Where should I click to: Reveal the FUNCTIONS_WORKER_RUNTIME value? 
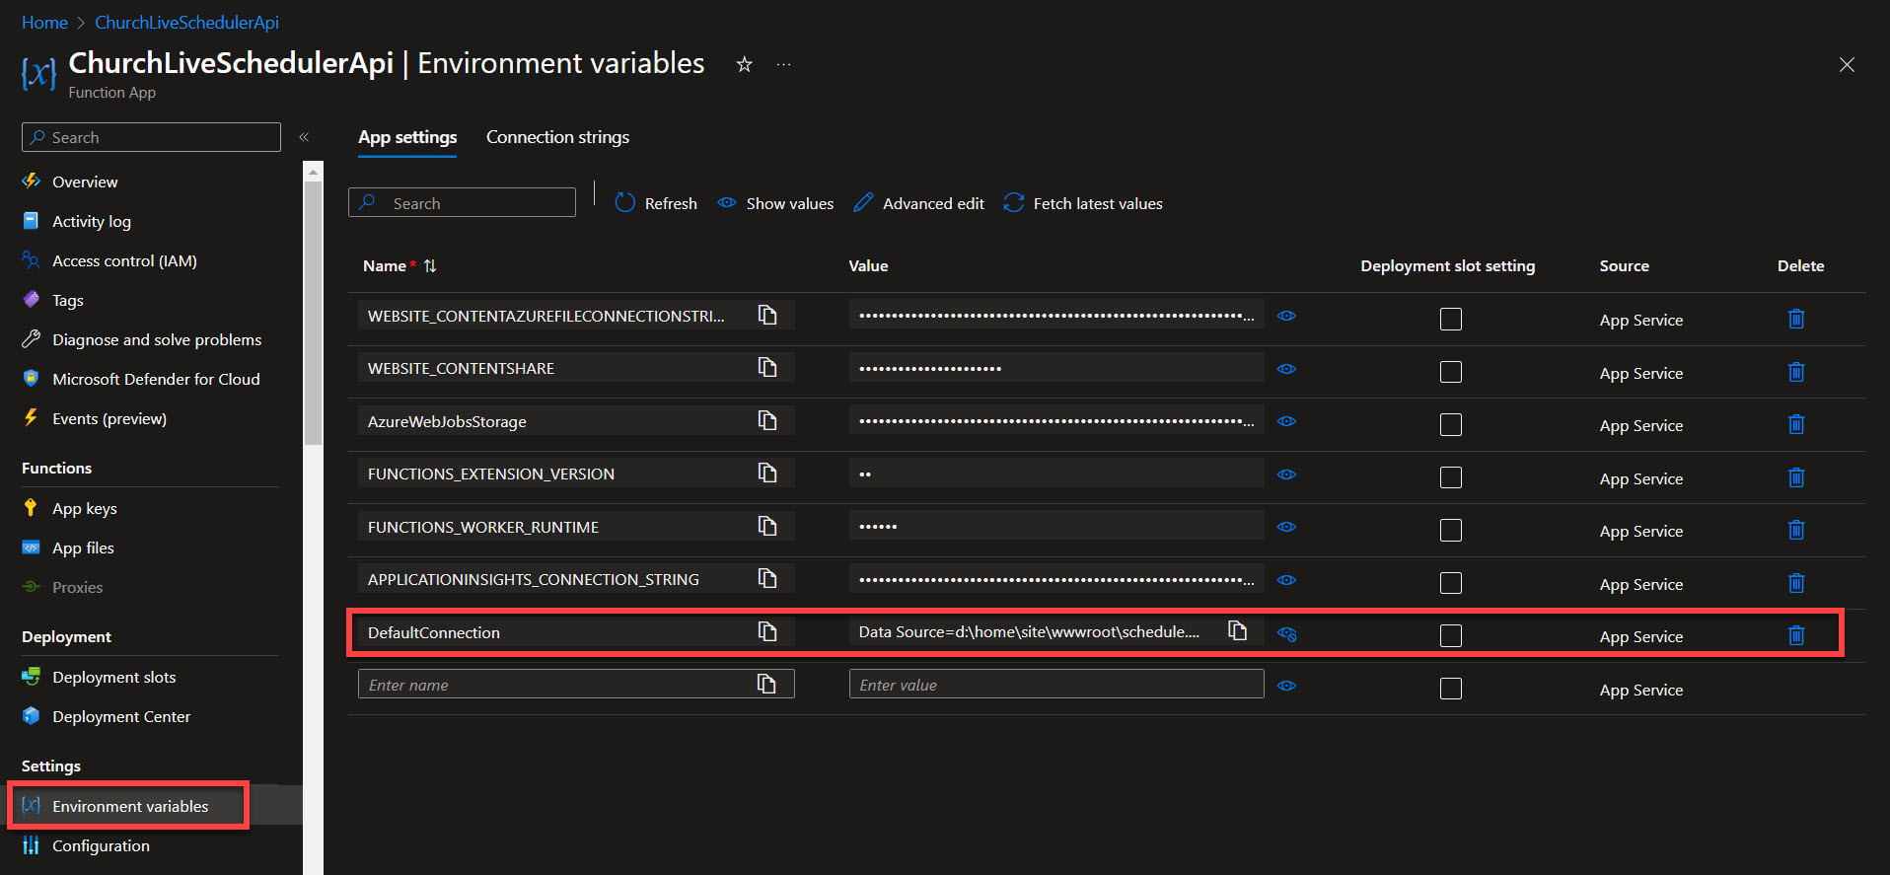point(1286,527)
